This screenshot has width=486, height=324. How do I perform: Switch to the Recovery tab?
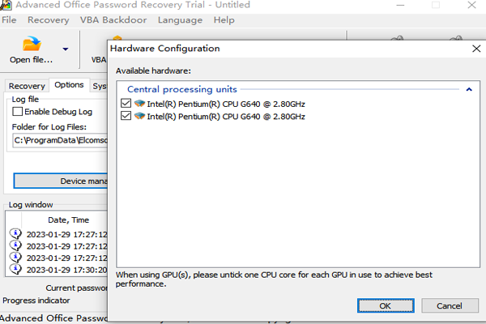tap(27, 86)
